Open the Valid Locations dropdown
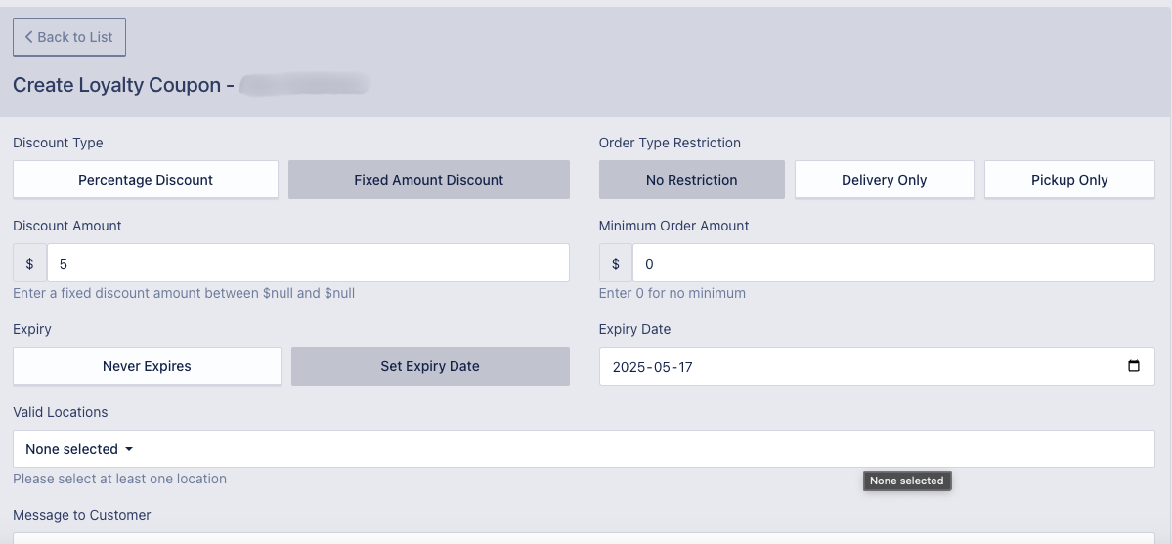 click(78, 449)
